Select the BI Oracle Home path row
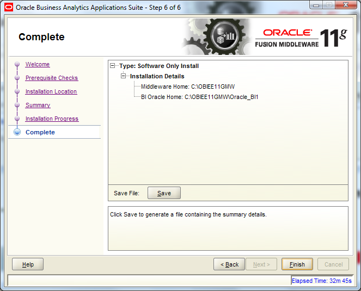This screenshot has height=291, width=361. click(200, 97)
